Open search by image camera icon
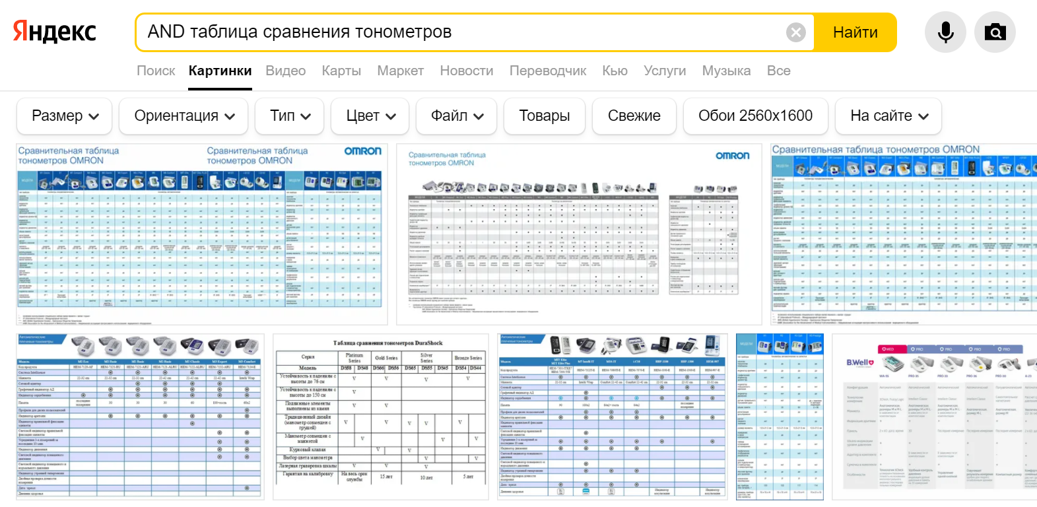This screenshot has height=507, width=1037. tap(995, 32)
